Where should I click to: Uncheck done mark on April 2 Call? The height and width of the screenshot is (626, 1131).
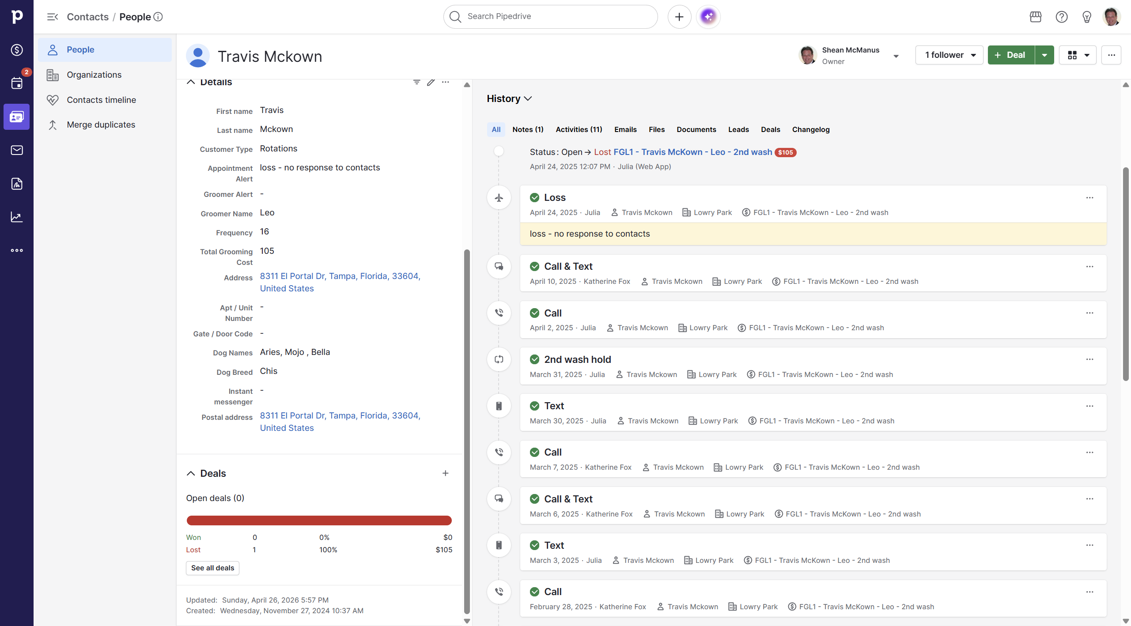(534, 313)
